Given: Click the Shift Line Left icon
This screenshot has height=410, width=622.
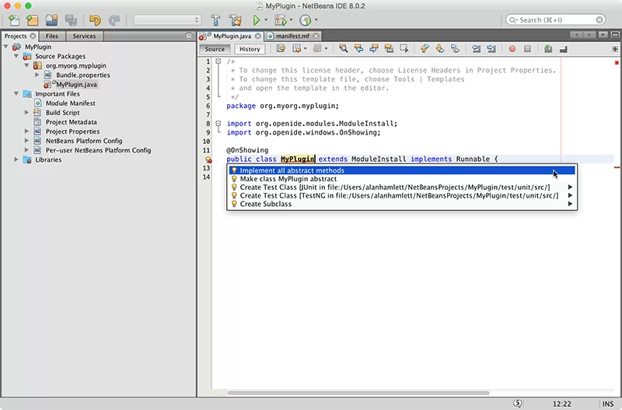Looking at the screenshot, I should 476,49.
